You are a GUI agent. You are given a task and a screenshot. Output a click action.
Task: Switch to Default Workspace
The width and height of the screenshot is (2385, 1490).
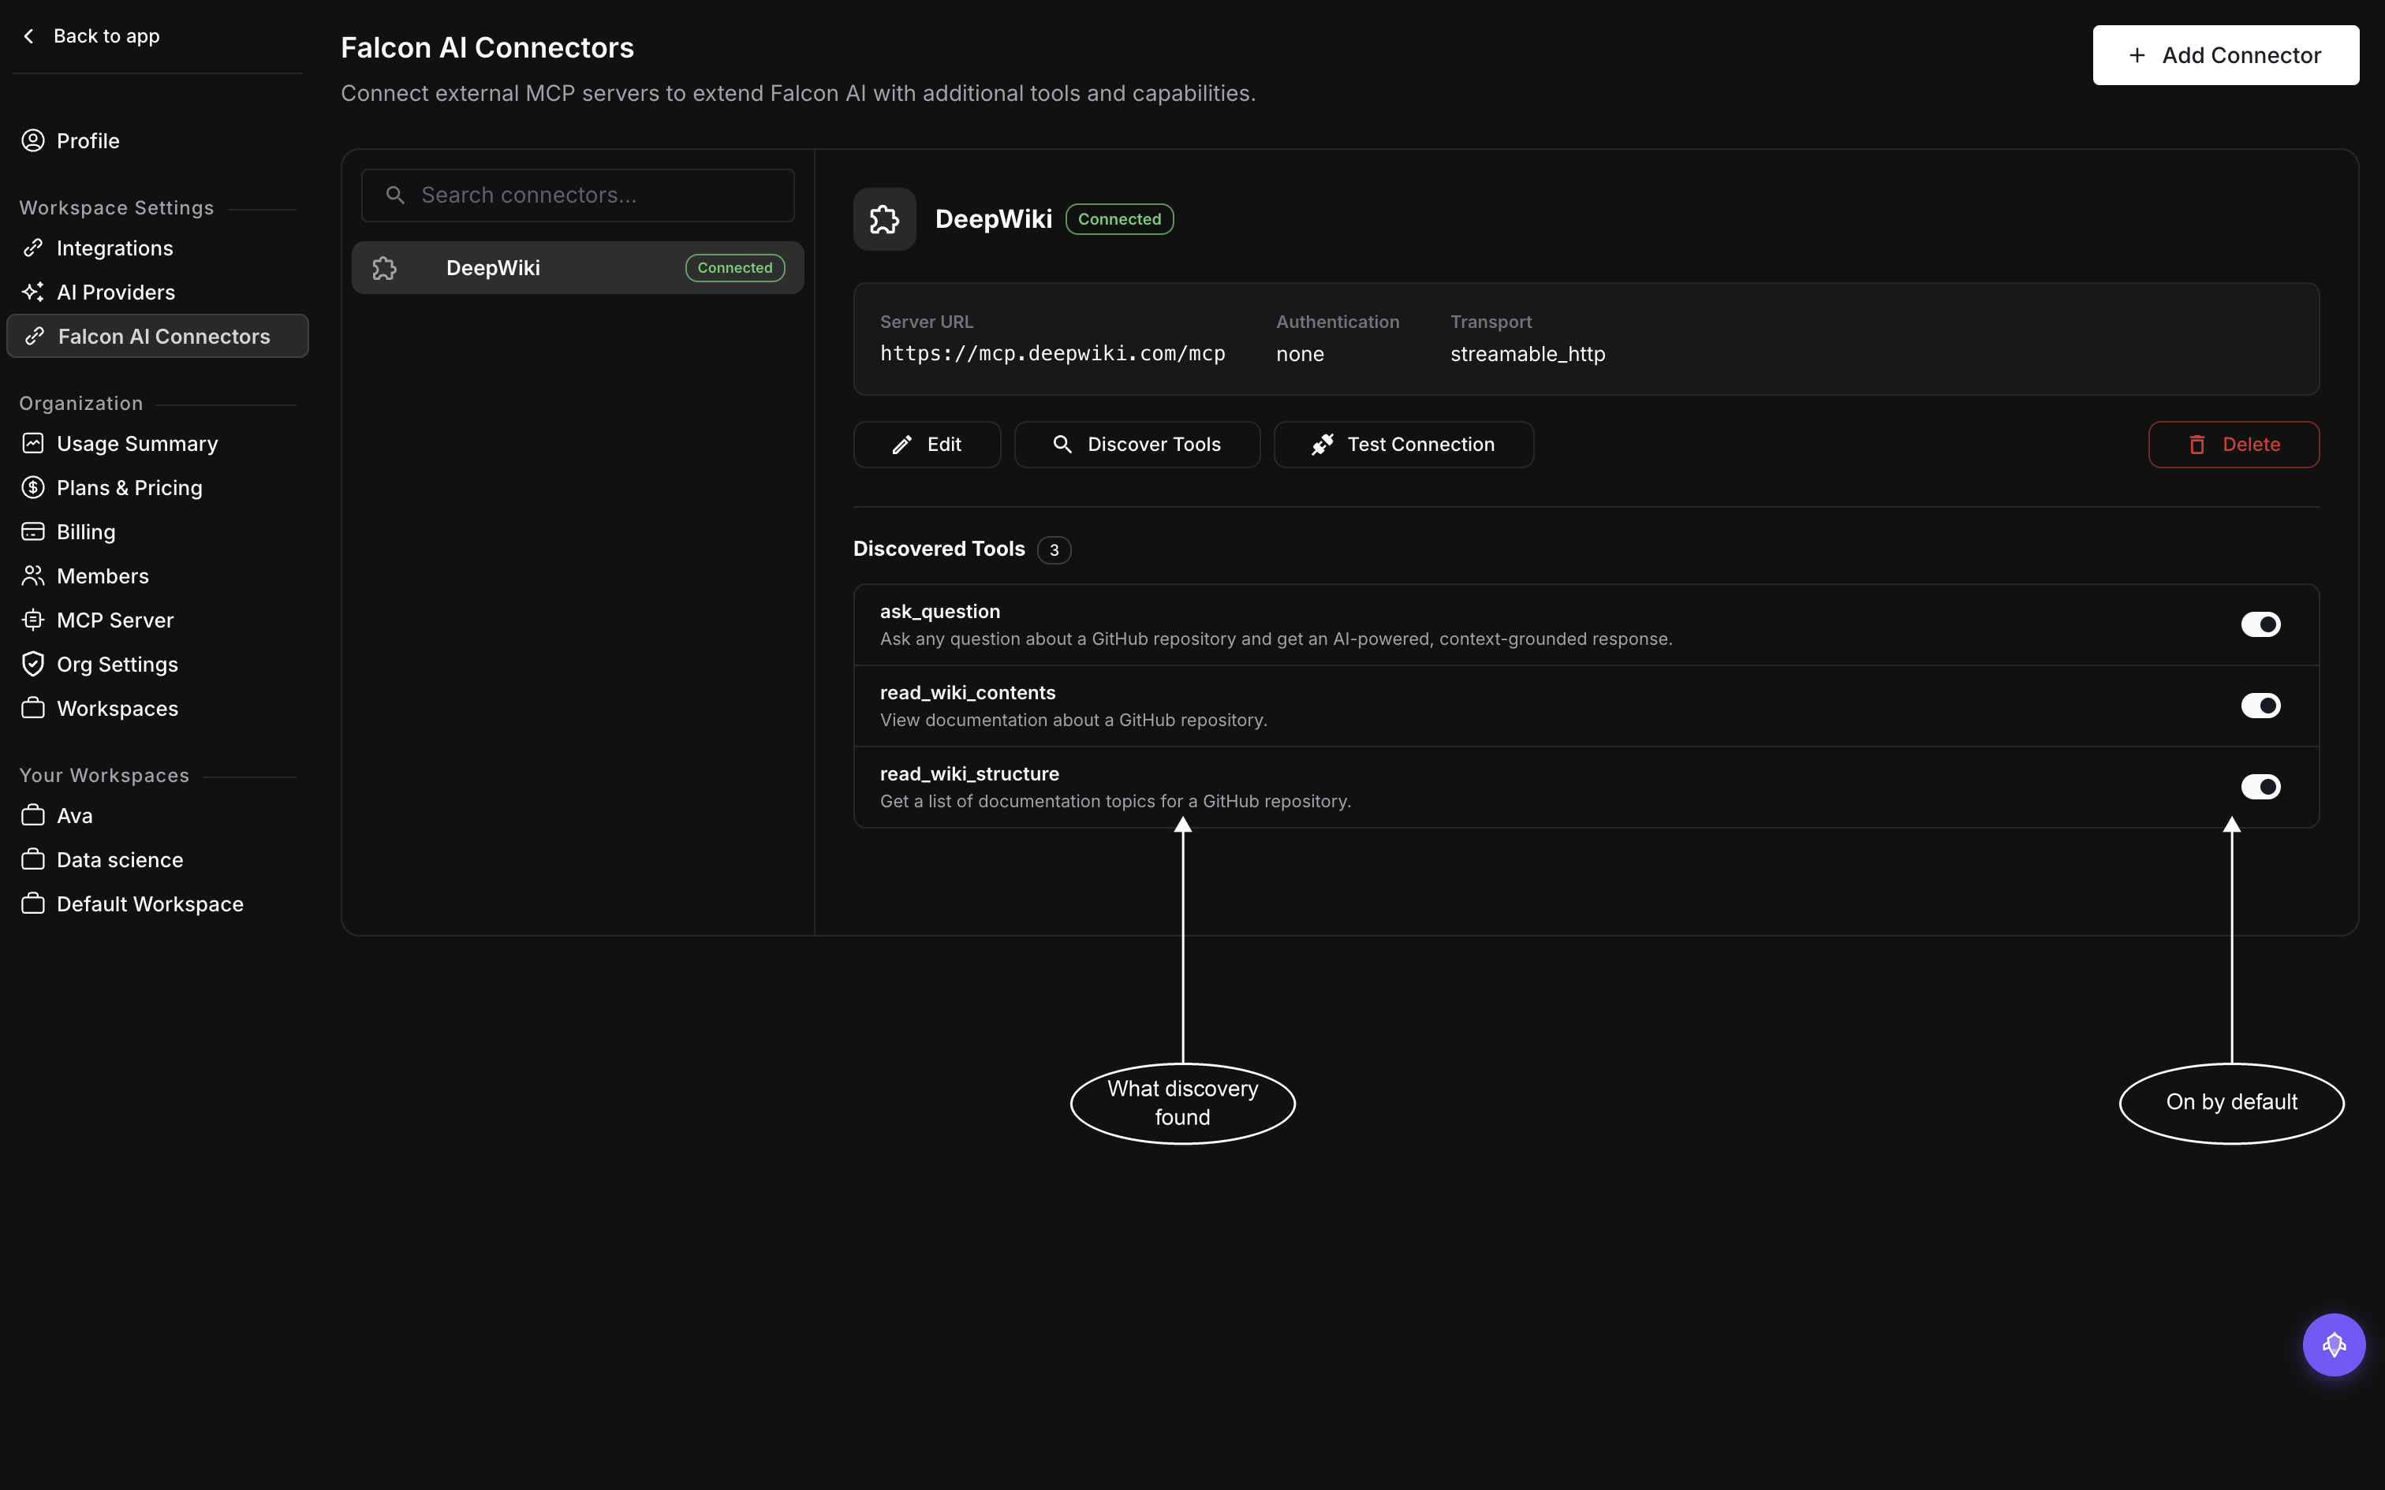click(x=158, y=905)
